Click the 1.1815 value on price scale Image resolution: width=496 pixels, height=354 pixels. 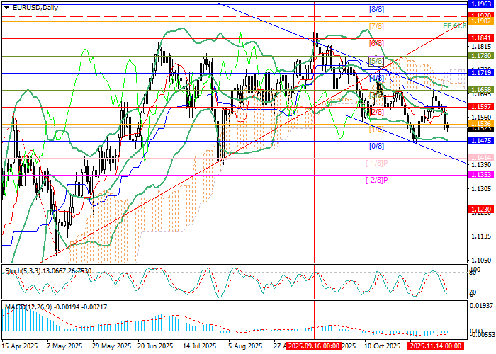point(481,47)
